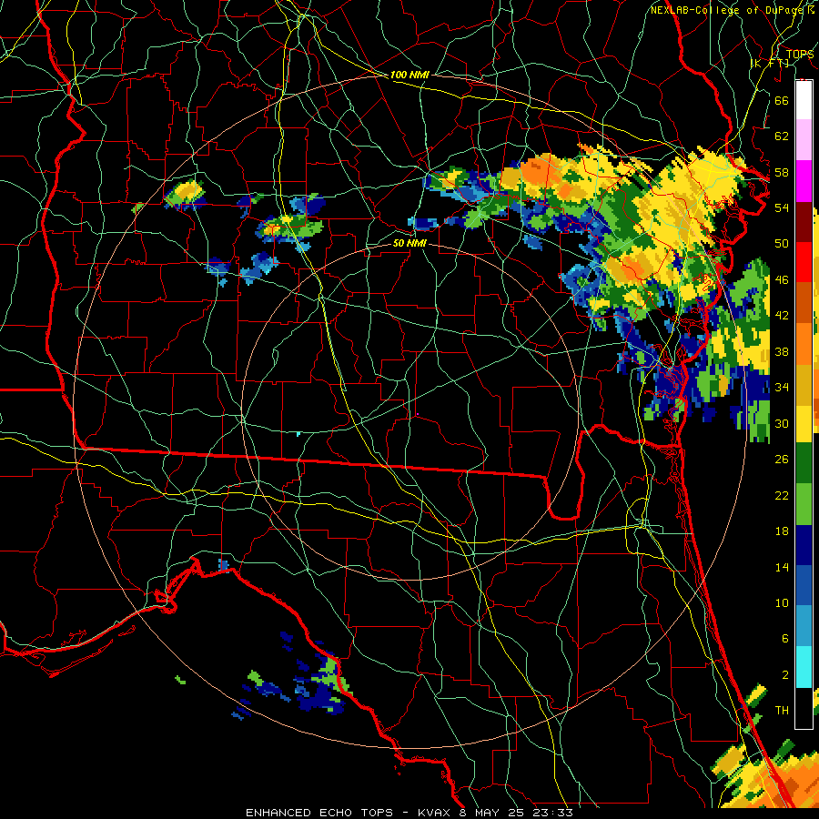This screenshot has height=819, width=819.
Task: Click the '22' legend value
Action: 782,495
